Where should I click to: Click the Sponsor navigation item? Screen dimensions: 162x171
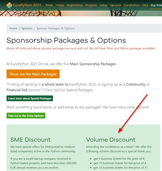(116, 5)
